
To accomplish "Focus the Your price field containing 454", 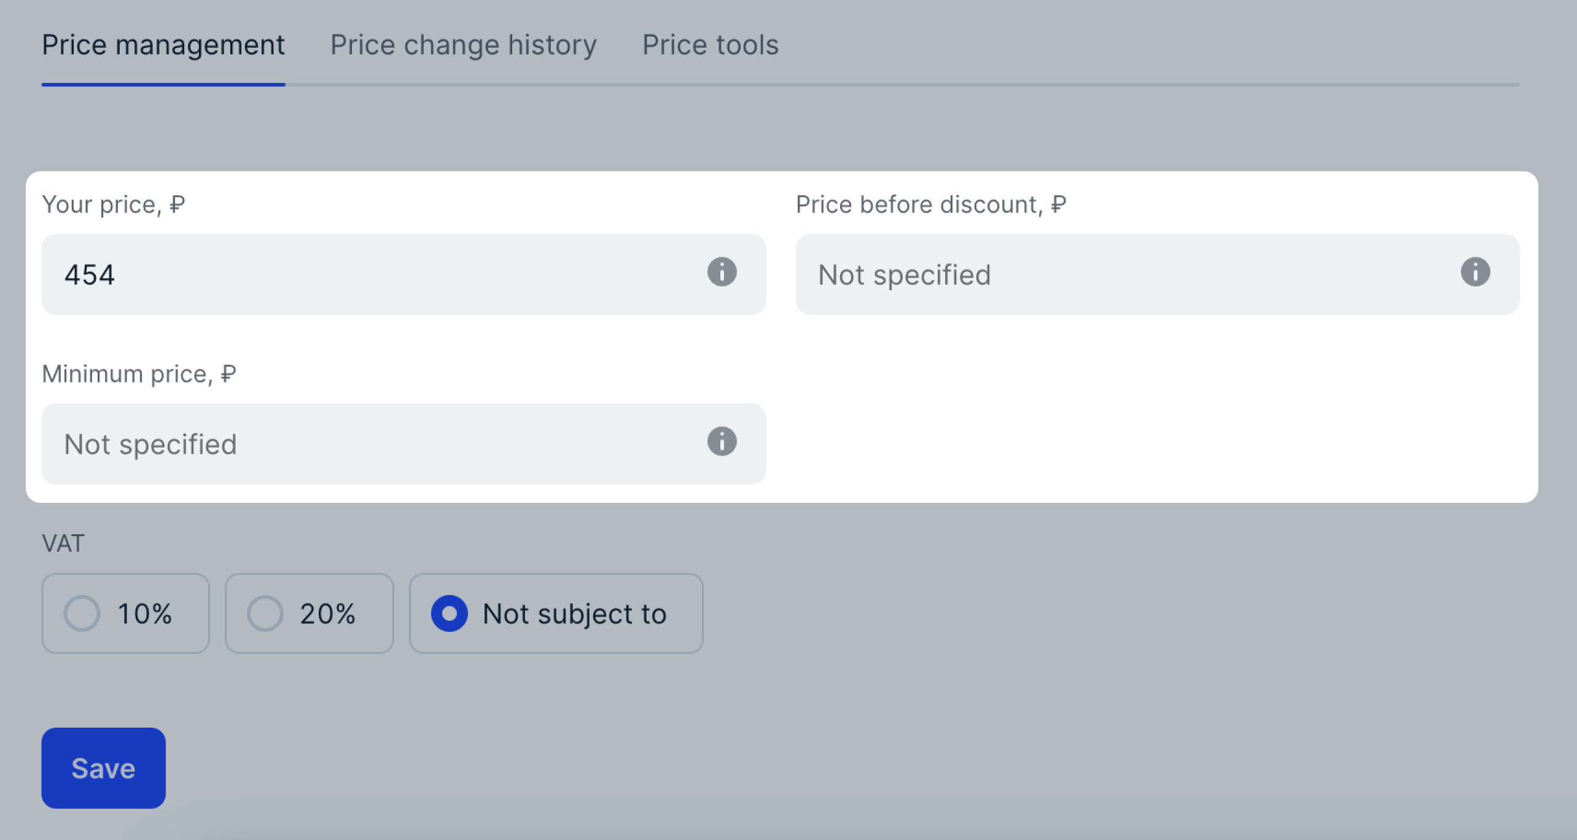I will 403,274.
